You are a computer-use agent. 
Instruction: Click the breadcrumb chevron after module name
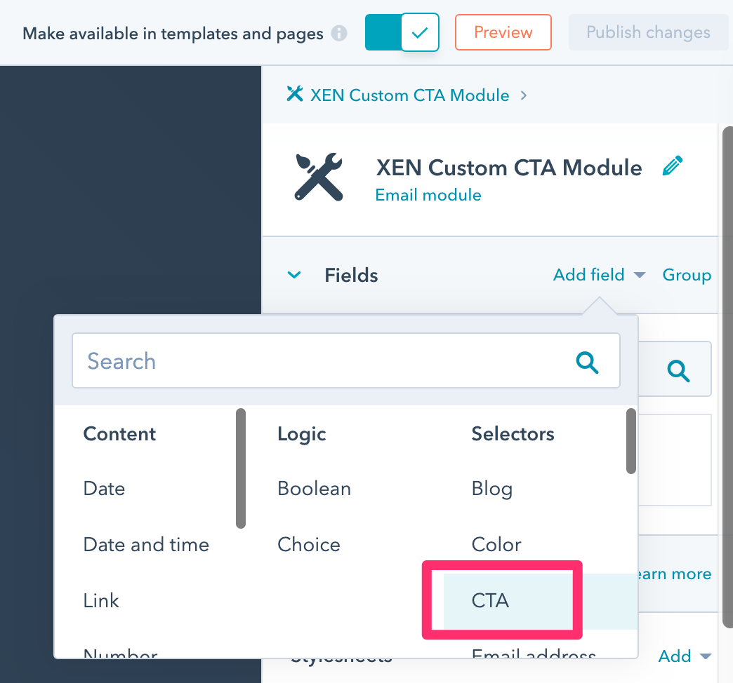click(x=524, y=95)
